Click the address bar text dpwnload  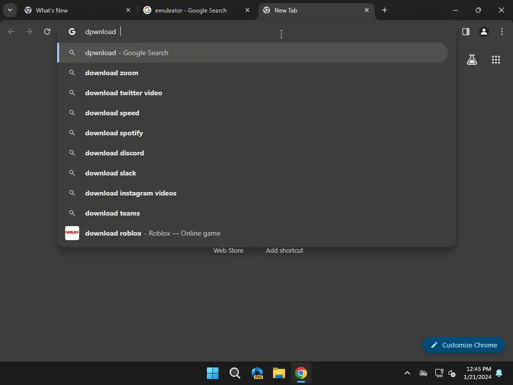[100, 32]
